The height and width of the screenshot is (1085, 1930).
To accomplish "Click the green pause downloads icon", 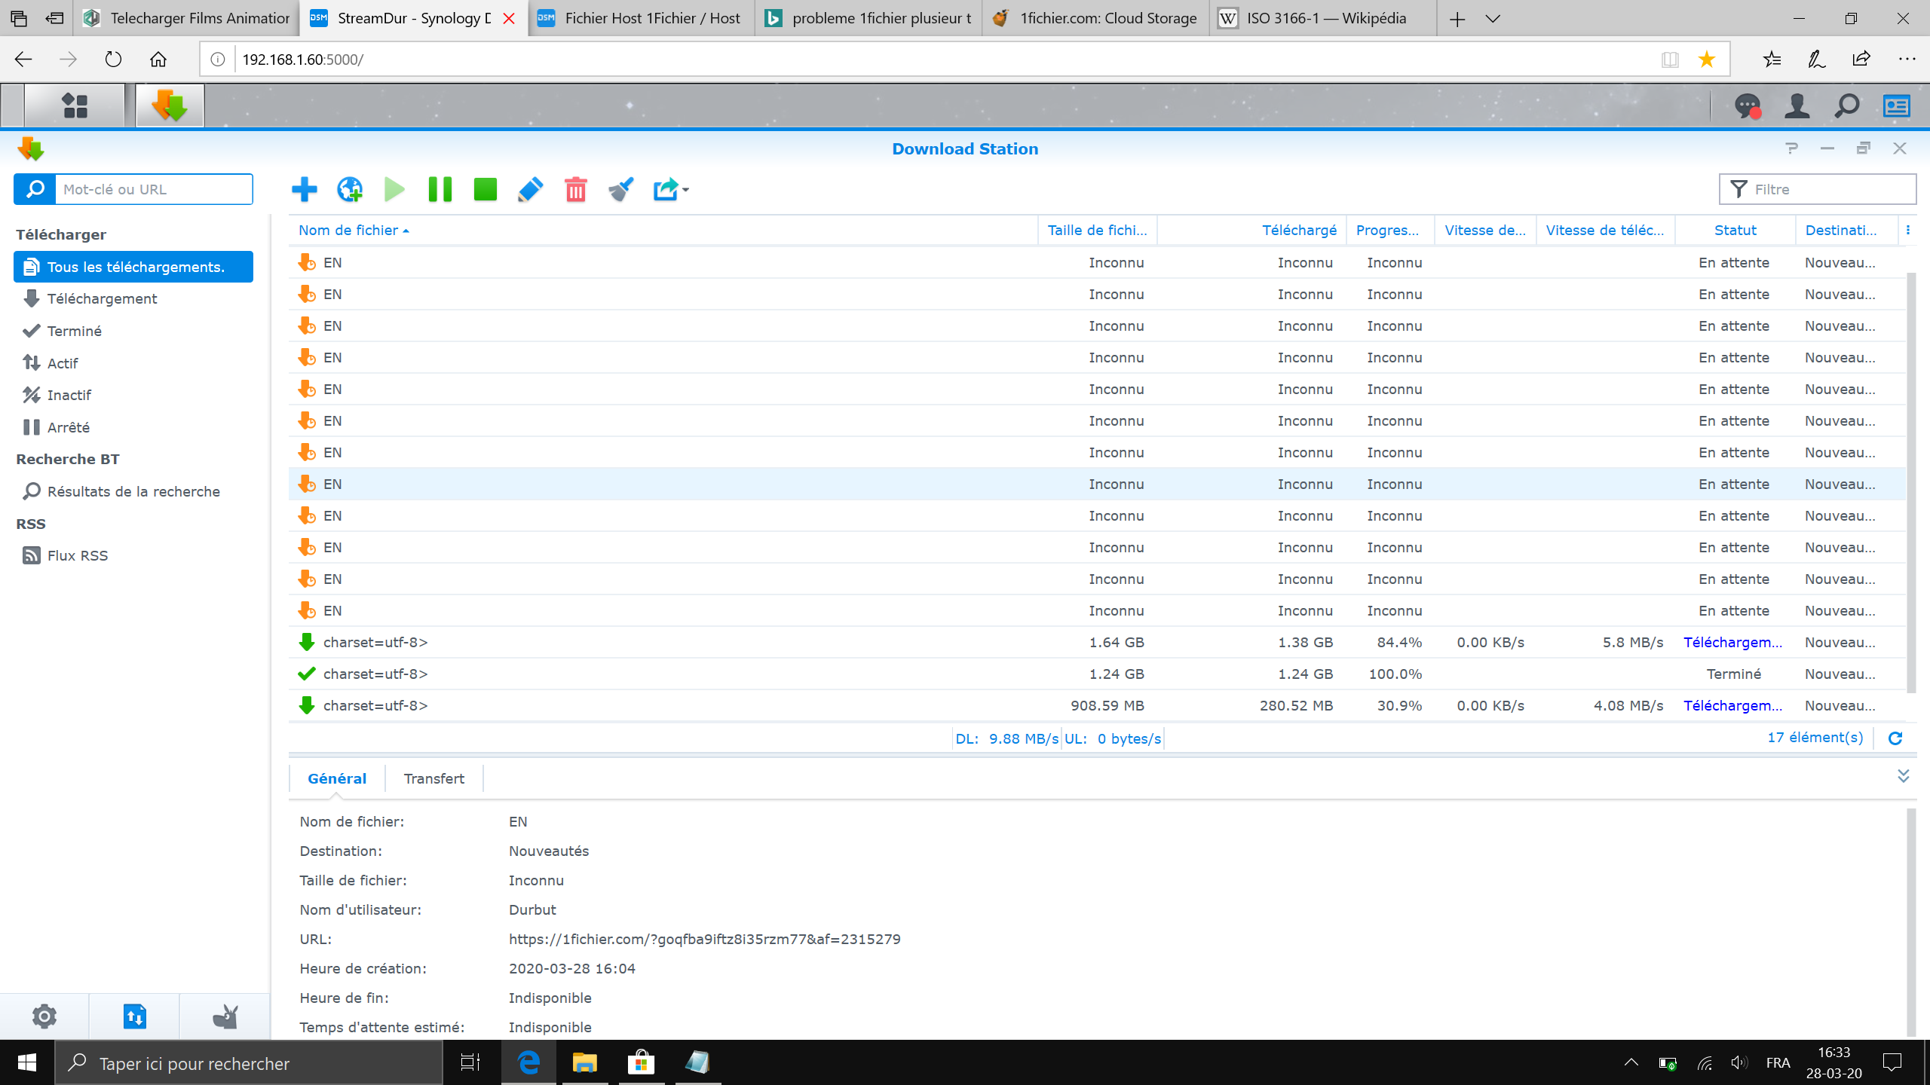I will 440,189.
